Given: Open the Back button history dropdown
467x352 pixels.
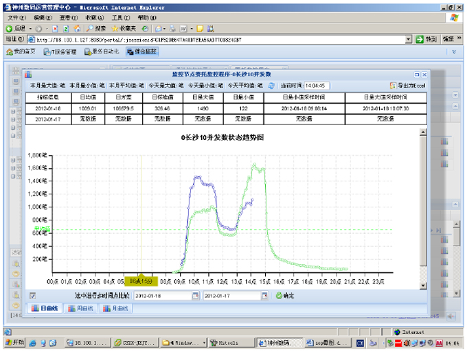Looking at the screenshot, I should click(x=30, y=29).
